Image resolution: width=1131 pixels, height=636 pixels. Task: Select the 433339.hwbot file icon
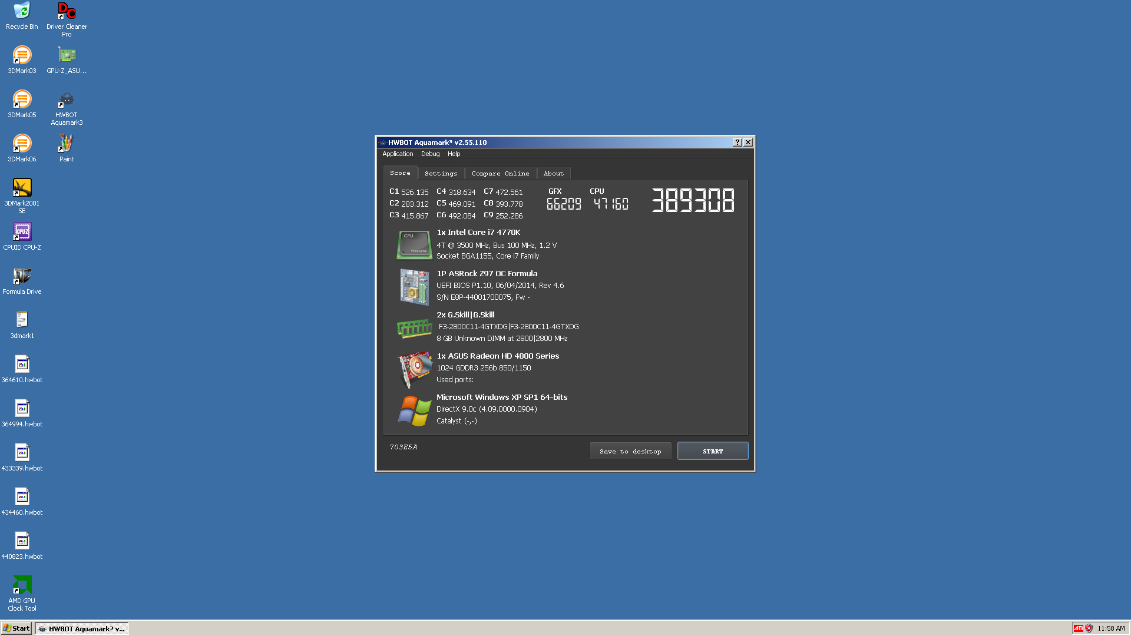tap(22, 458)
